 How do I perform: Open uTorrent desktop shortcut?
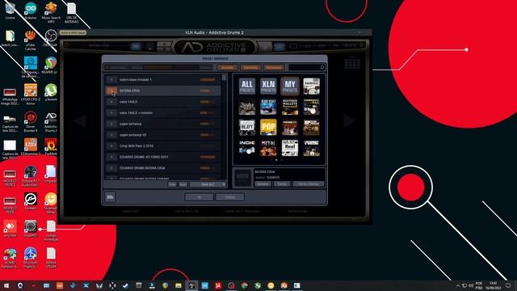point(51,92)
